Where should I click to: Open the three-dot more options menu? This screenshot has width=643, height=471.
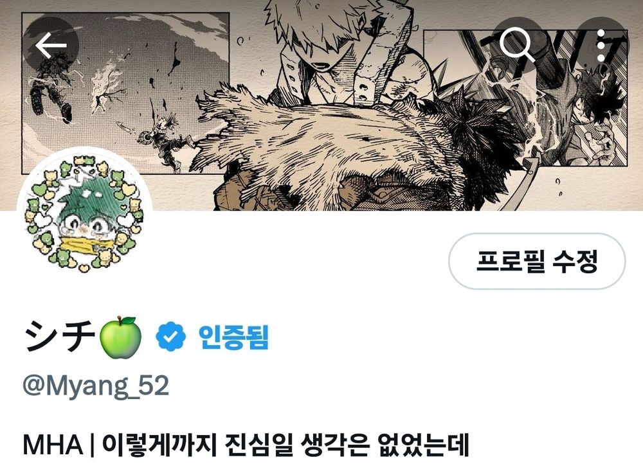click(601, 45)
